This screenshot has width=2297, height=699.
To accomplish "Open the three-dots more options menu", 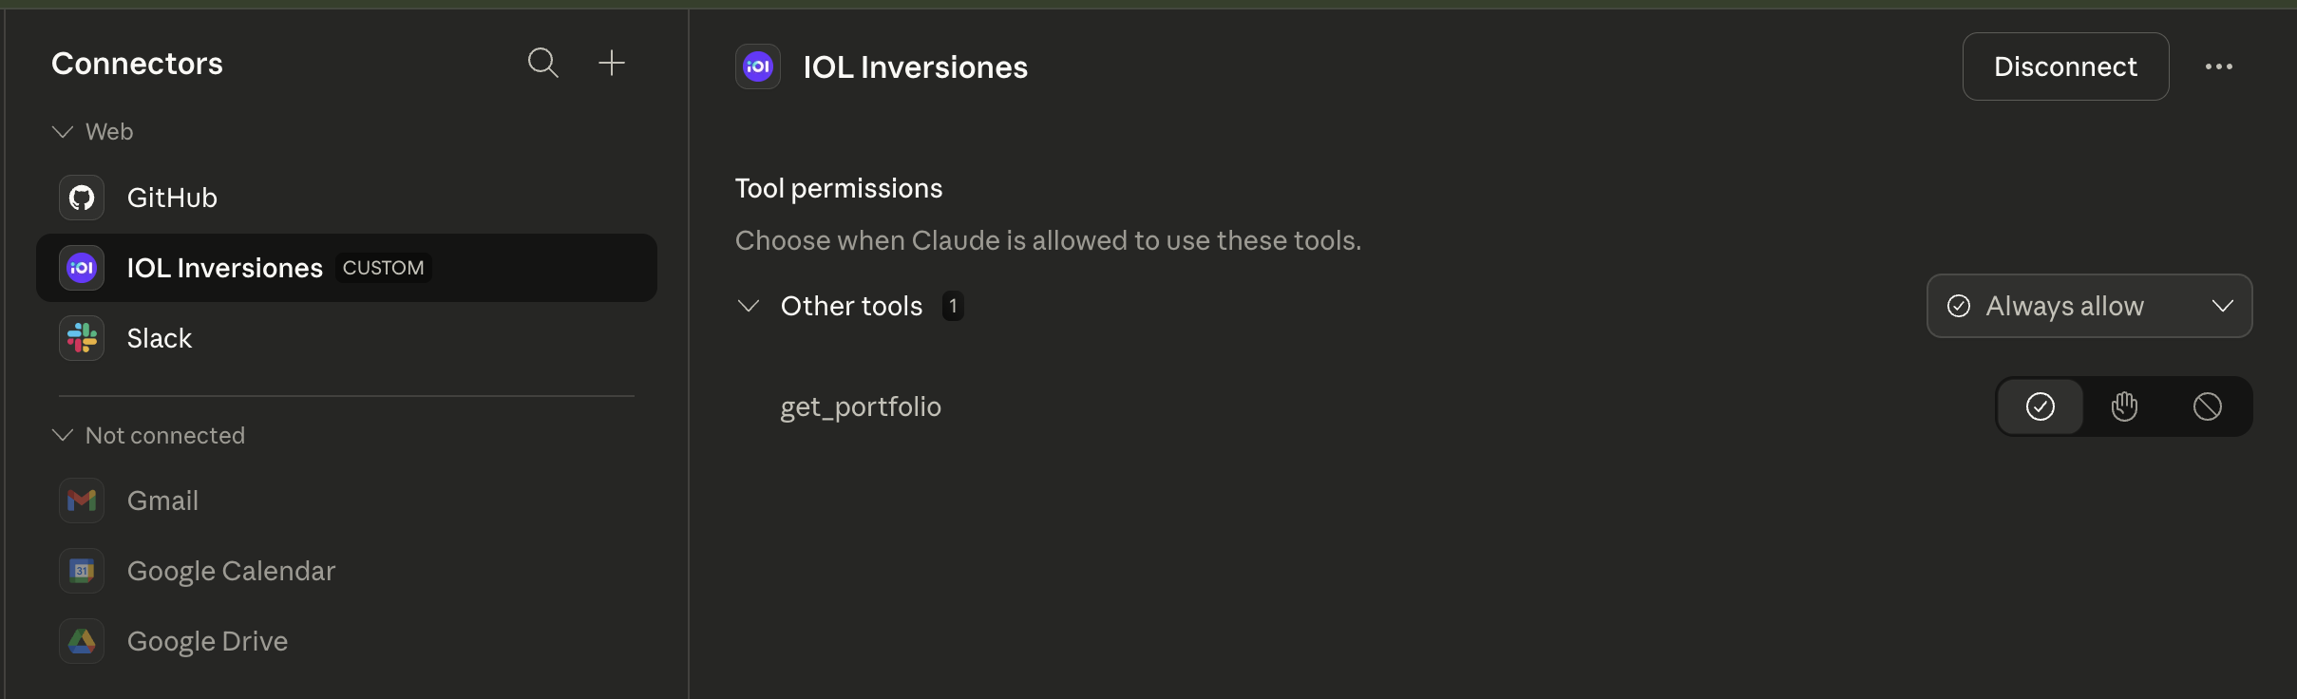I will point(2218,66).
